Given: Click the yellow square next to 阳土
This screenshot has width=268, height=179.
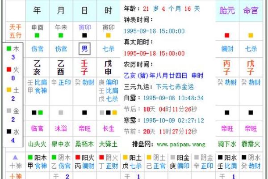Looking at the screenshot, I should click(125, 157).
